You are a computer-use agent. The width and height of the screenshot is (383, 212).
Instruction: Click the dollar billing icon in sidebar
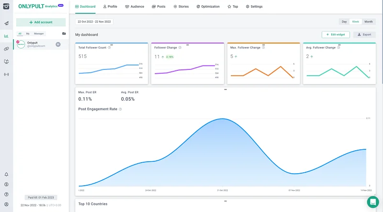pos(6,184)
